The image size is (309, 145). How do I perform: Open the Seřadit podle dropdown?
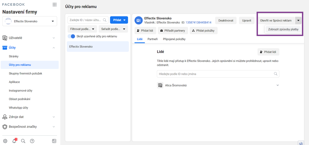[x=113, y=29]
